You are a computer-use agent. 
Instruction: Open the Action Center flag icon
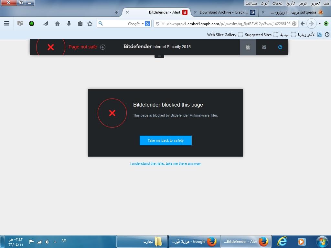[x=31, y=242]
